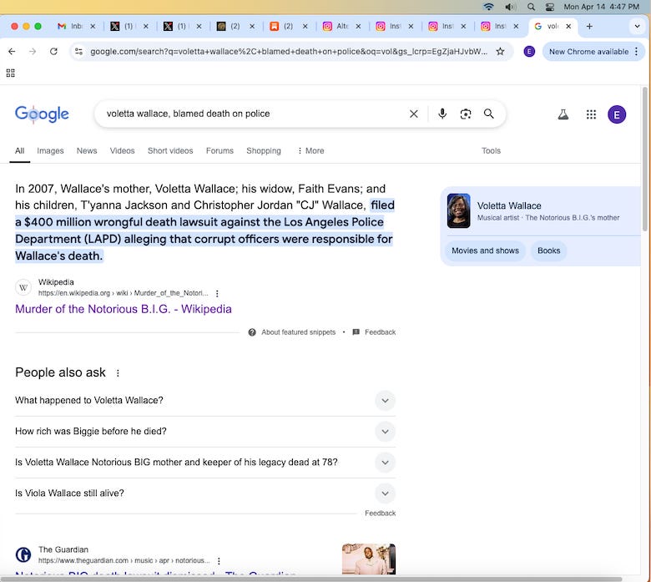Image resolution: width=651 pixels, height=582 pixels.
Task: Click Feedback beside featured snippets
Action: click(x=380, y=332)
